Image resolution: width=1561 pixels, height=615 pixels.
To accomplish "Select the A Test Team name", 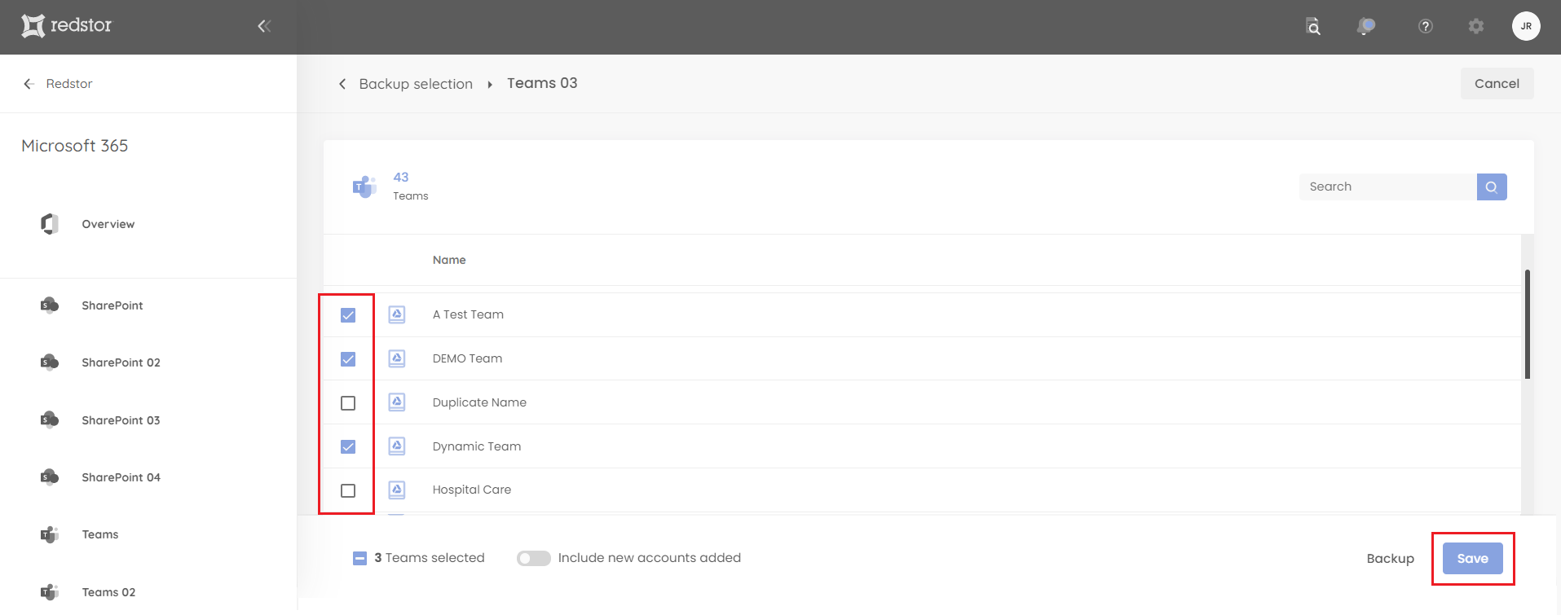I will [x=468, y=314].
